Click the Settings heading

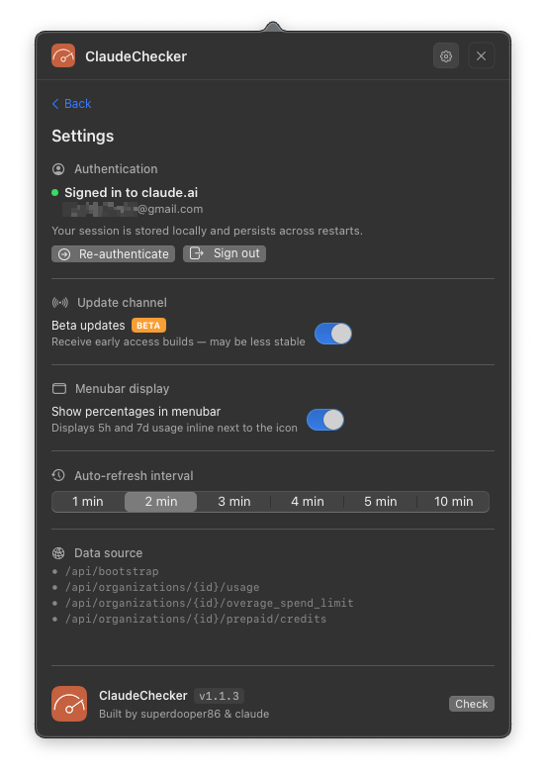pyautogui.click(x=83, y=136)
